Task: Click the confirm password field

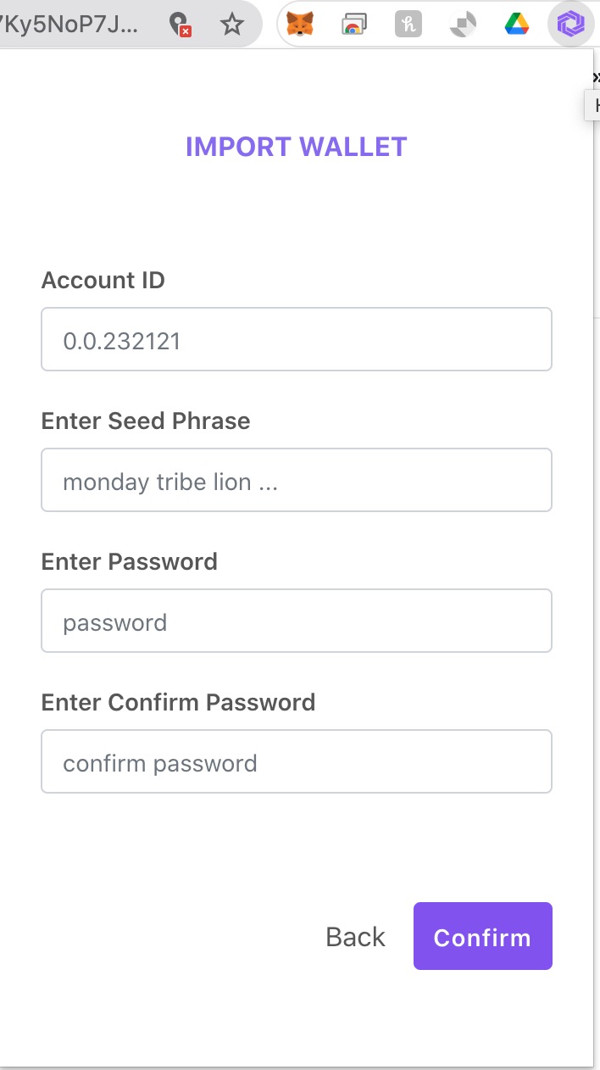Action: 297,761
